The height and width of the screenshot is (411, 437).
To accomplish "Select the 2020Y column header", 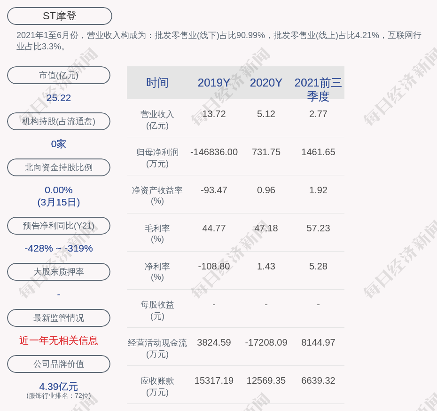I will click(266, 83).
